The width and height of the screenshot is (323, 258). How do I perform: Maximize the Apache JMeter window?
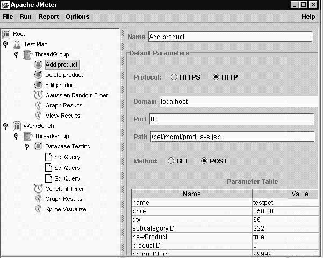click(x=304, y=4)
